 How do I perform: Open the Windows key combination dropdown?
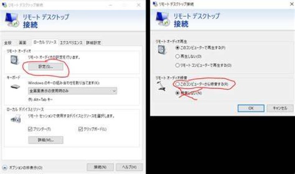click(x=73, y=91)
